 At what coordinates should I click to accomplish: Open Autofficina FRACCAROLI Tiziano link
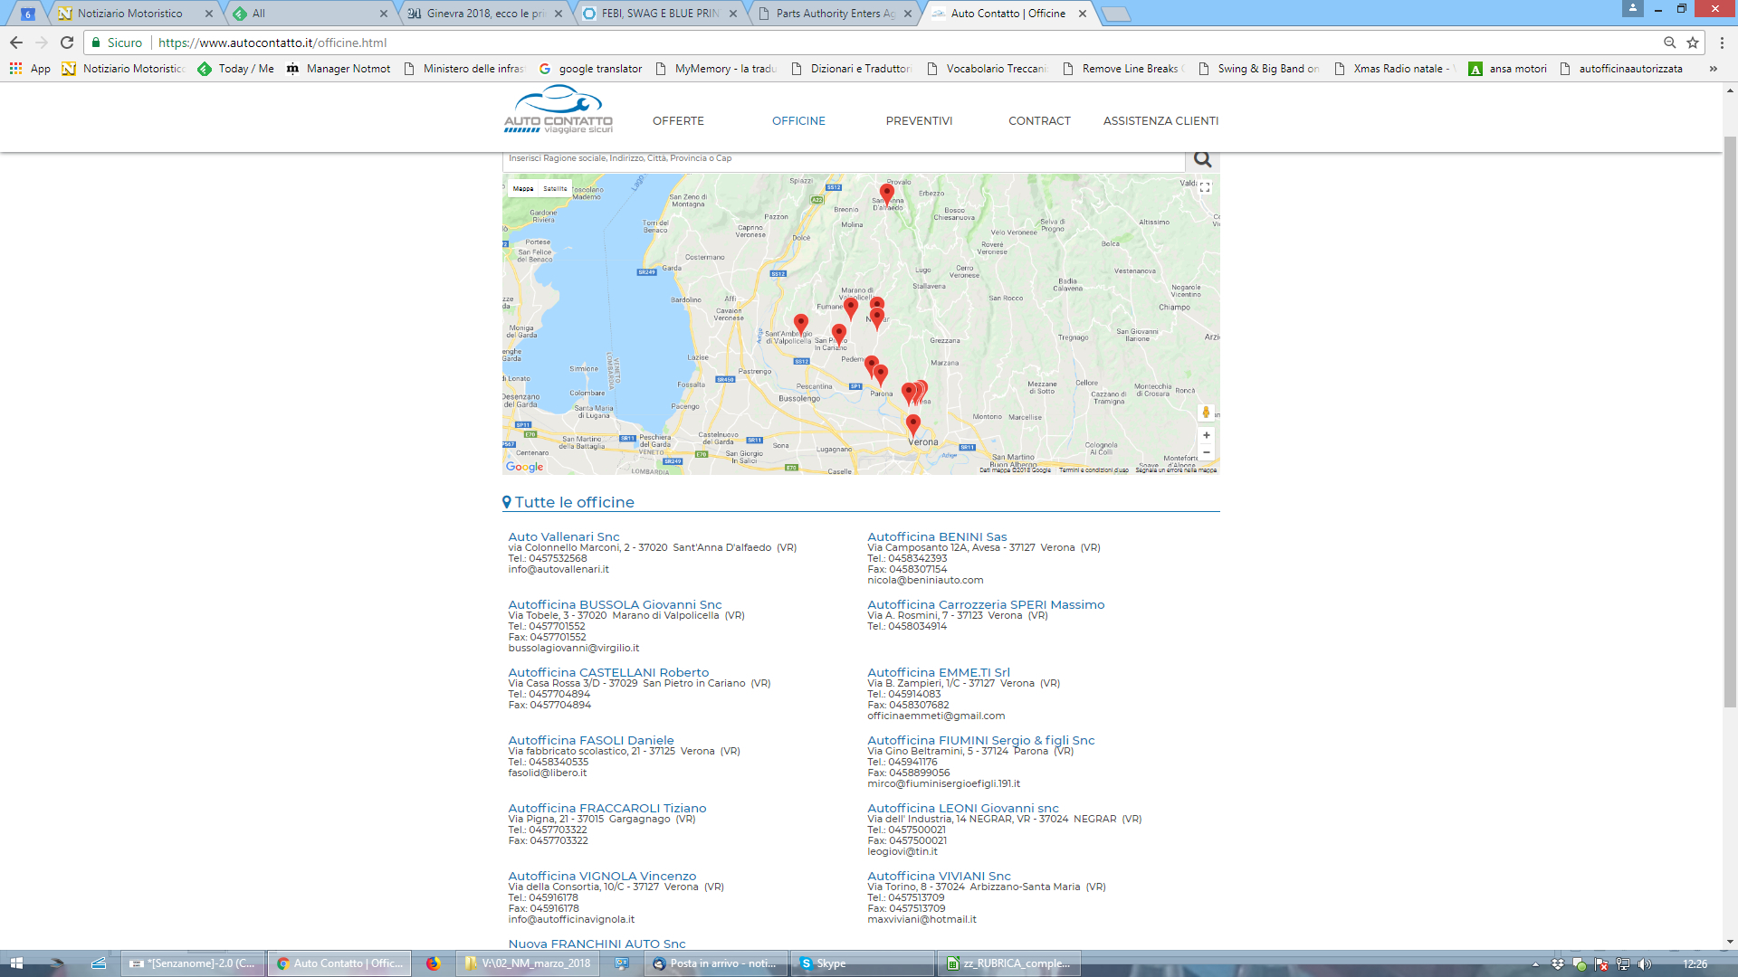[607, 809]
